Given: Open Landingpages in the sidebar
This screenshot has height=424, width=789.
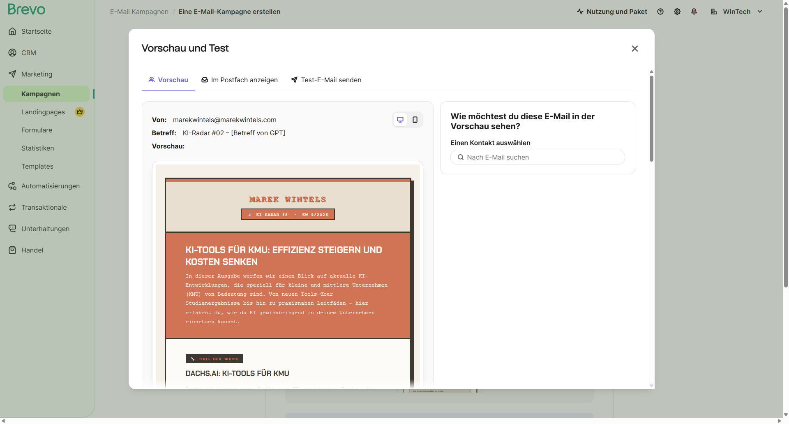Looking at the screenshot, I should tap(43, 112).
